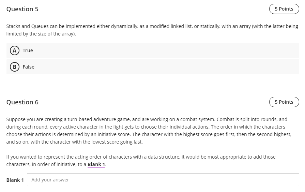305x192 pixels.
Task: Select the circled B radio option
Action: point(15,67)
